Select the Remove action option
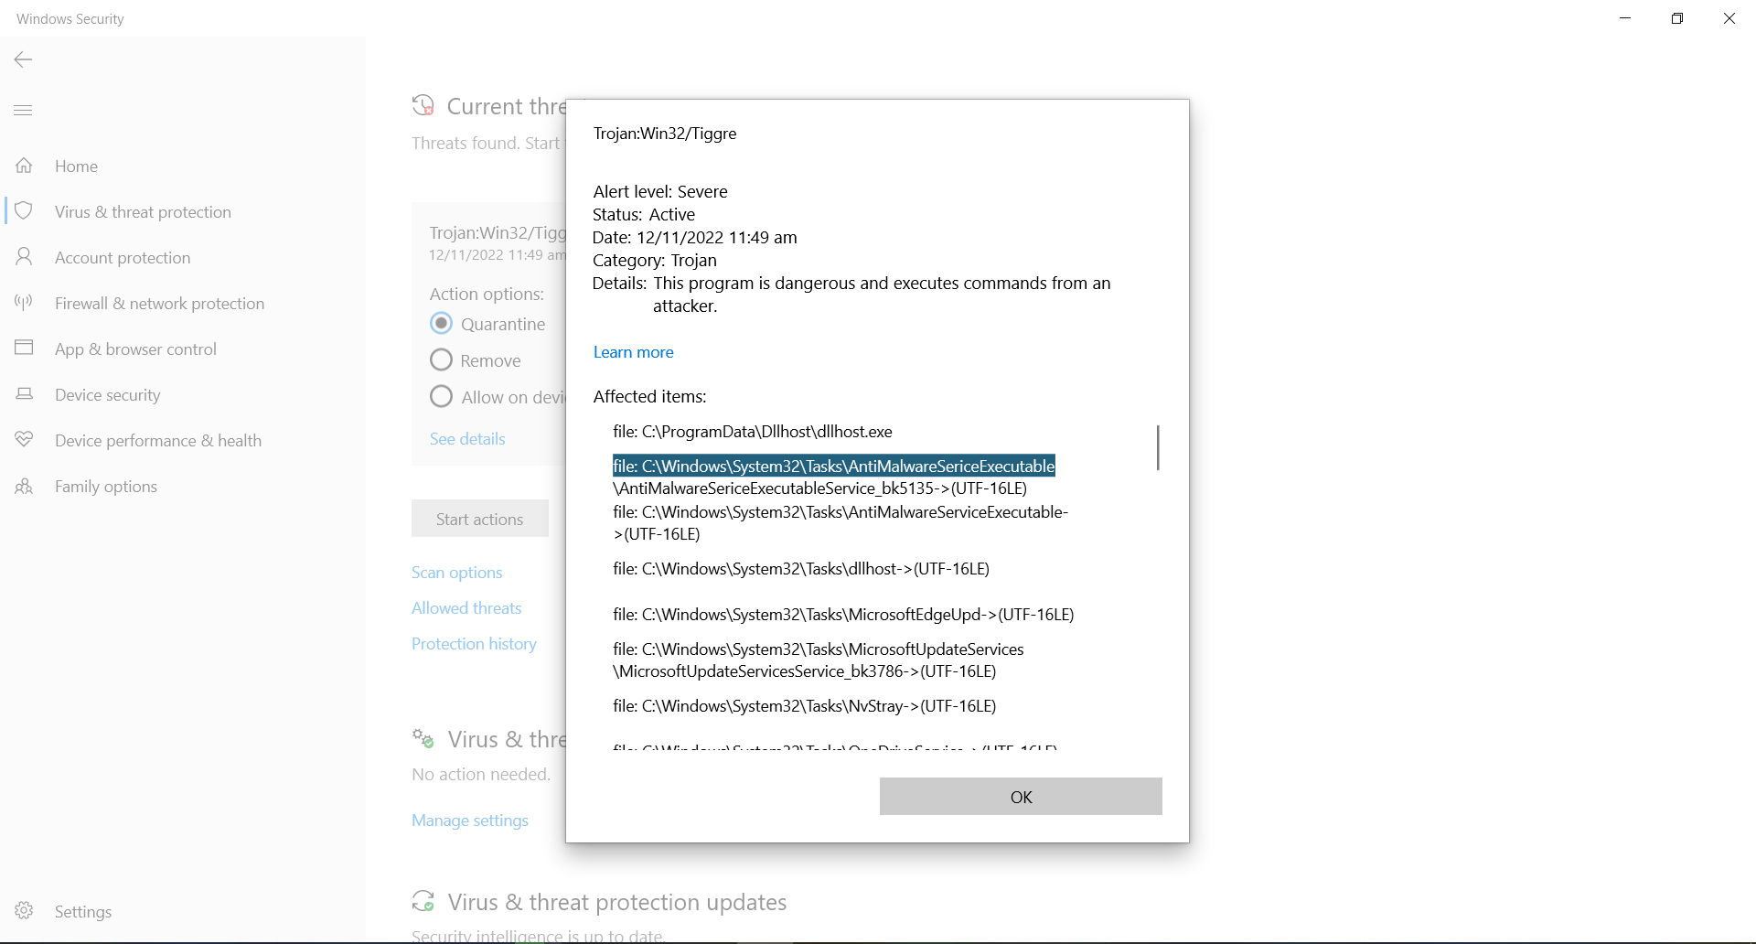Viewport: 1756px width, 944px height. pos(441,360)
